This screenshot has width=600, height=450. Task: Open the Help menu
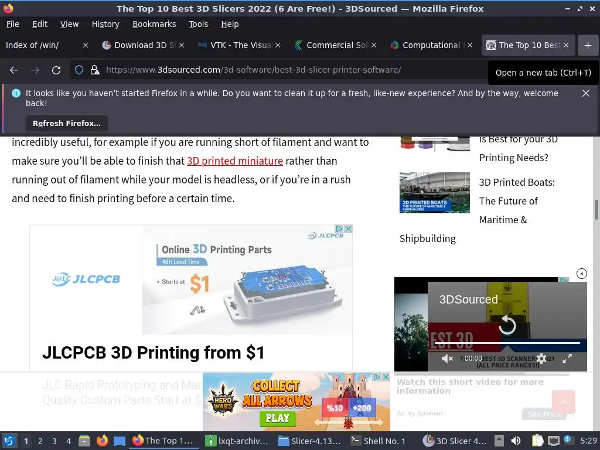coord(230,24)
